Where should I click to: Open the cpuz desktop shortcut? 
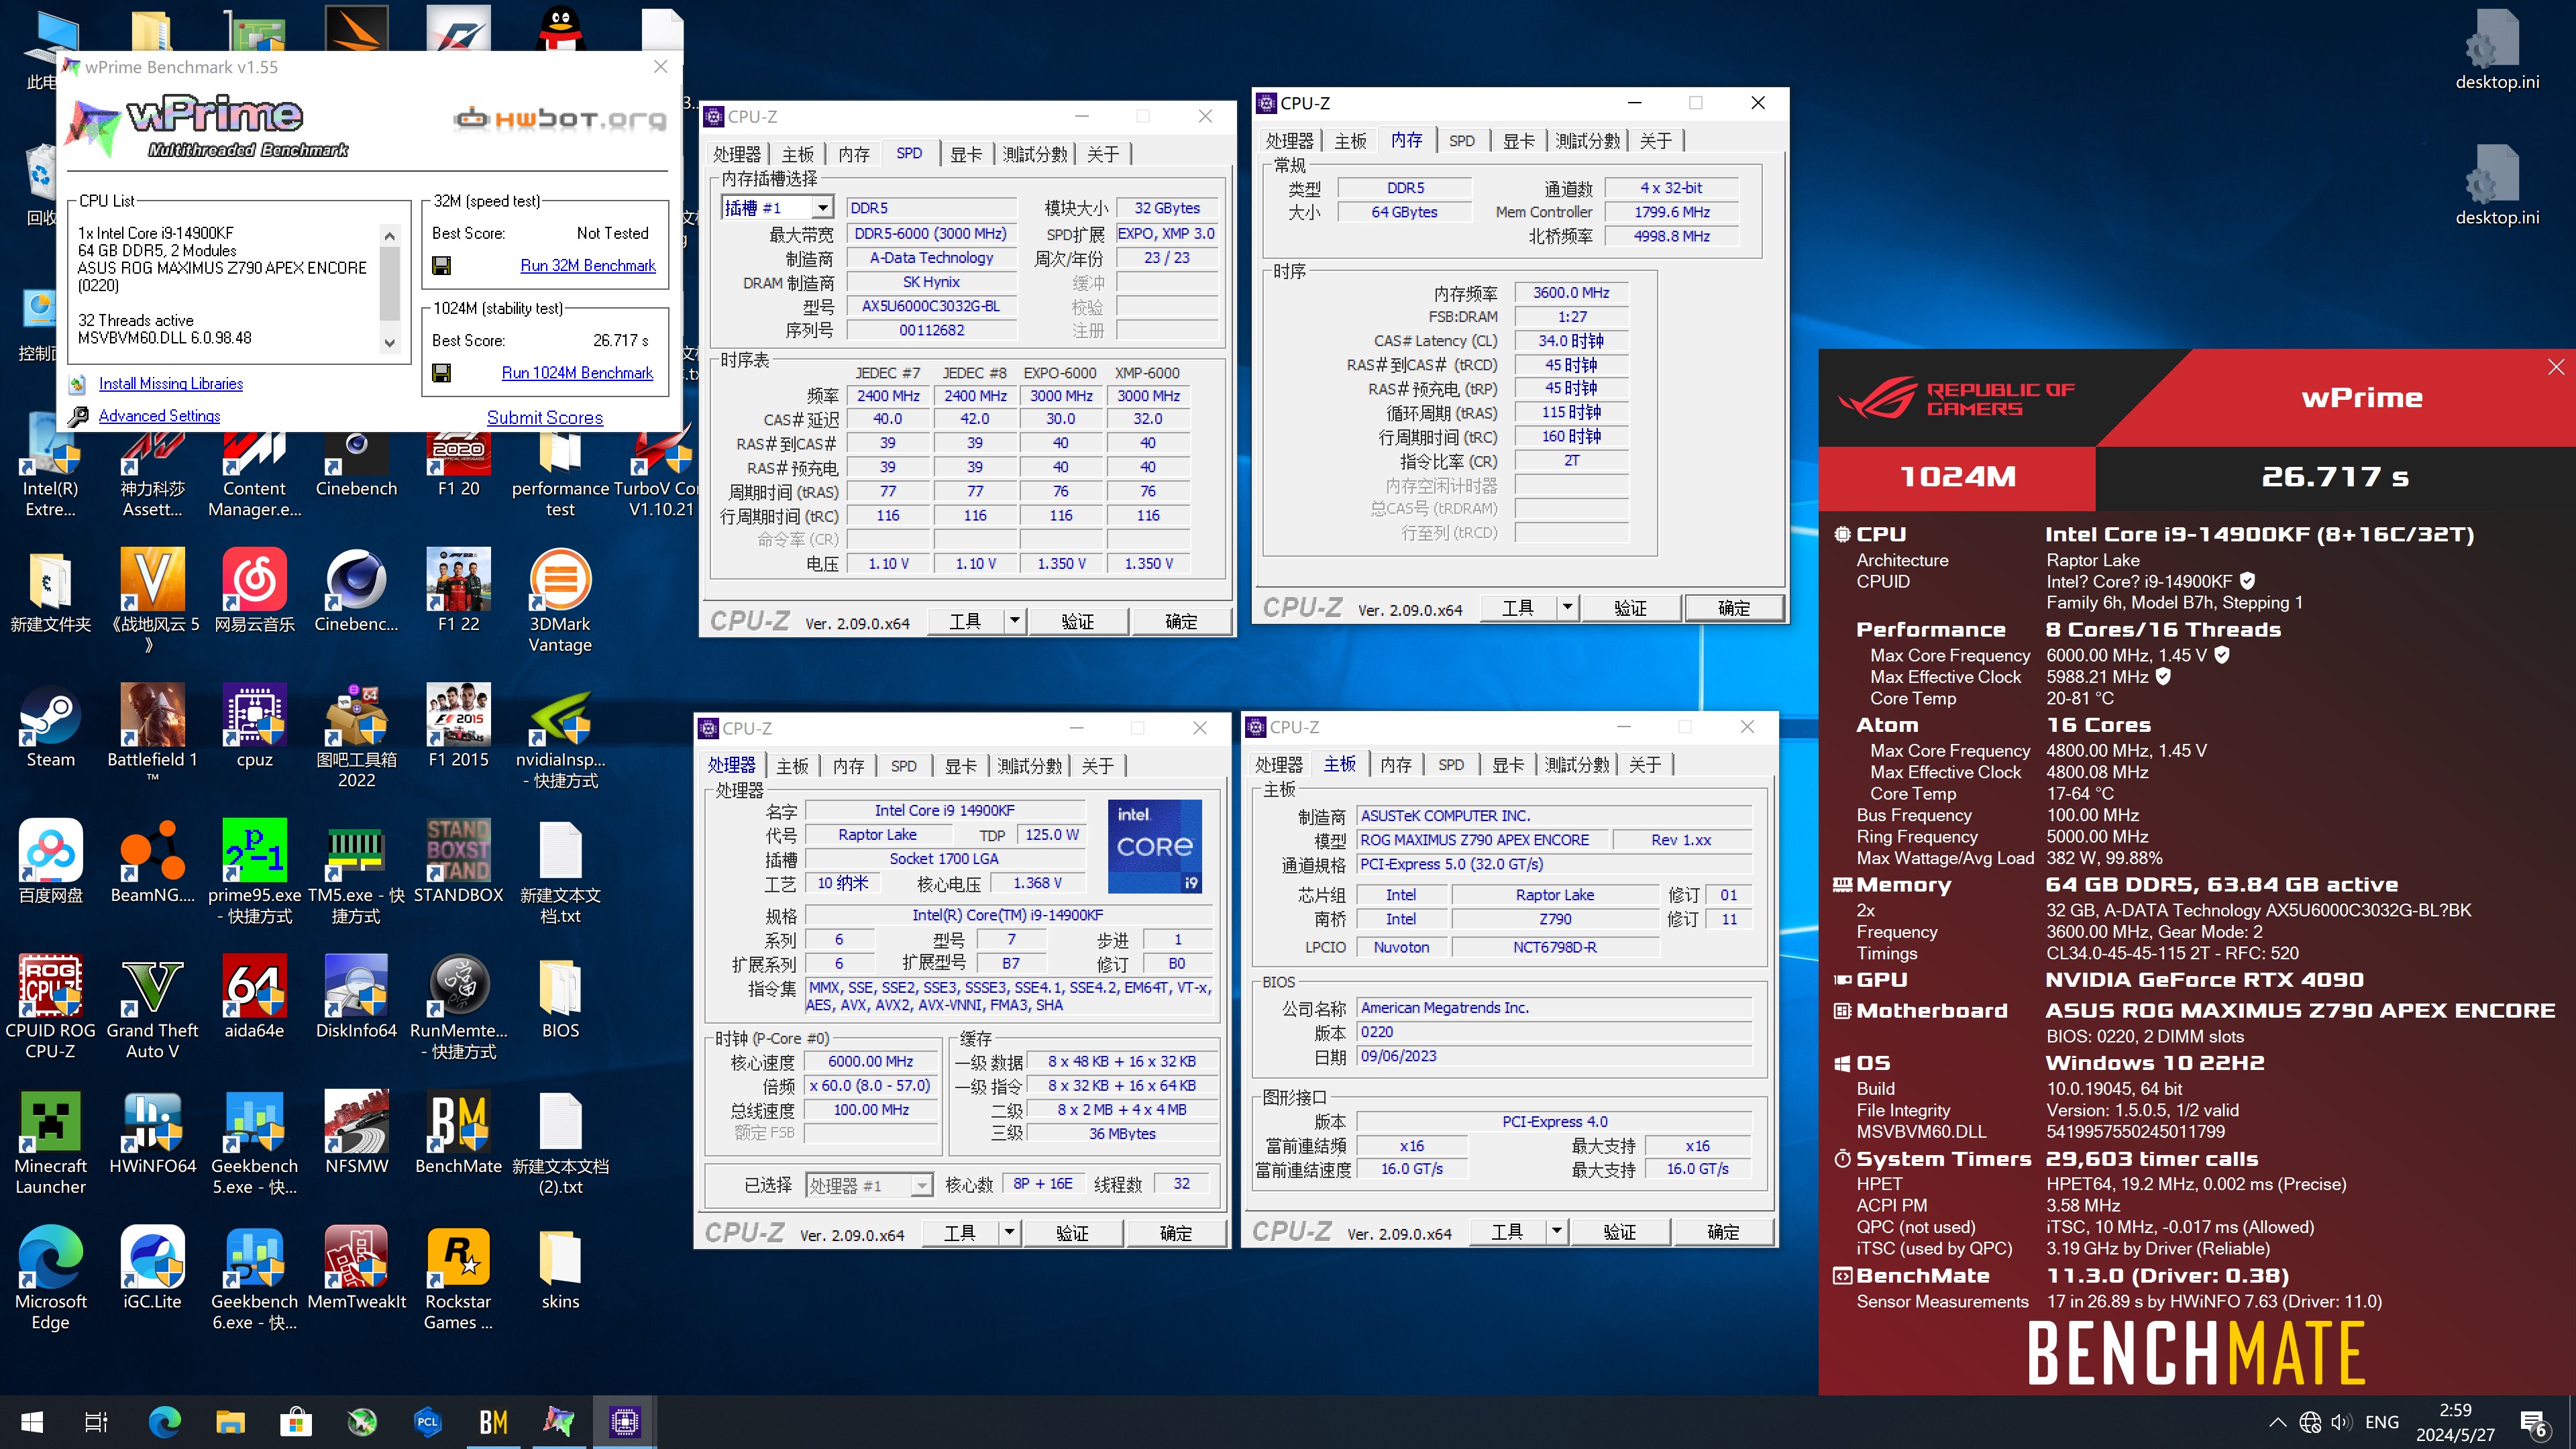[254, 727]
